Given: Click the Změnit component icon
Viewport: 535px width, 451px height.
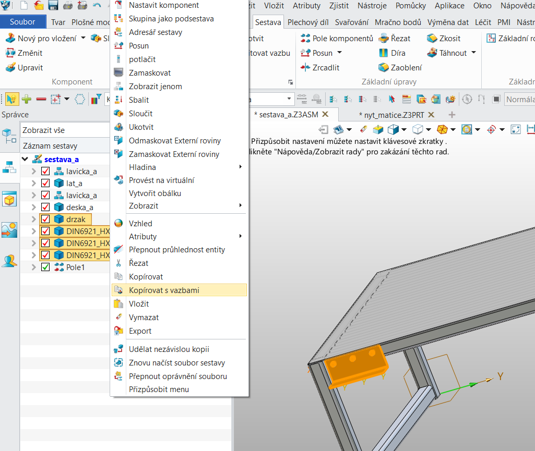Looking at the screenshot, I should [10, 53].
